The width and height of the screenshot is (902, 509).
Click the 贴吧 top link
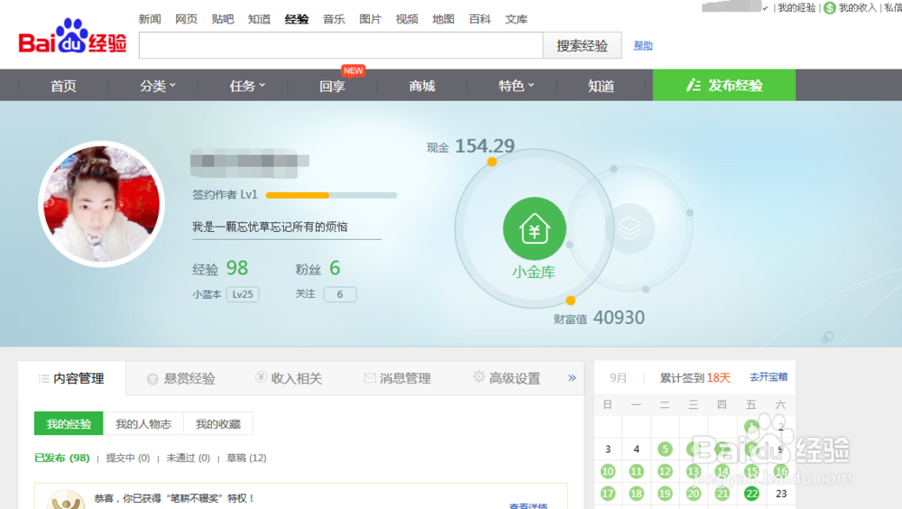pyautogui.click(x=223, y=19)
